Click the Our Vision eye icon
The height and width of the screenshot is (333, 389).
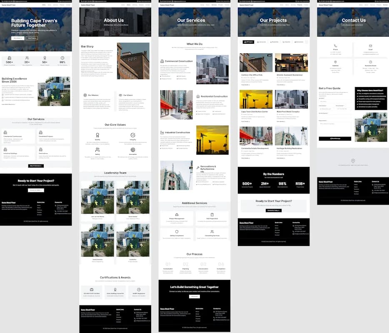pyautogui.click(x=120, y=95)
